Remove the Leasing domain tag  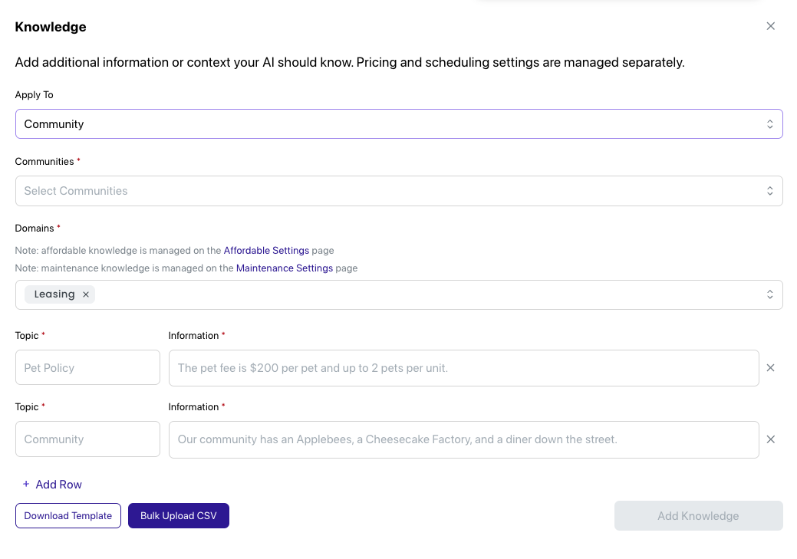click(86, 294)
